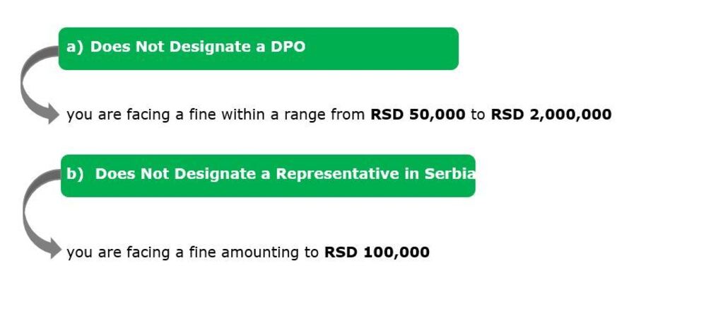Click the arrowhead pointing at the fine range sentence
The image size is (728, 319).
(x=53, y=114)
